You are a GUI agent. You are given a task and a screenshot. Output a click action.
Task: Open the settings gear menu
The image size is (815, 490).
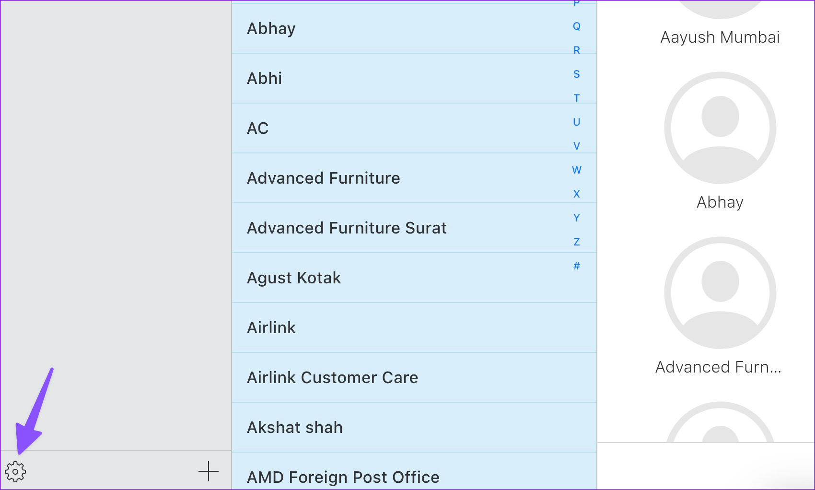pyautogui.click(x=15, y=472)
